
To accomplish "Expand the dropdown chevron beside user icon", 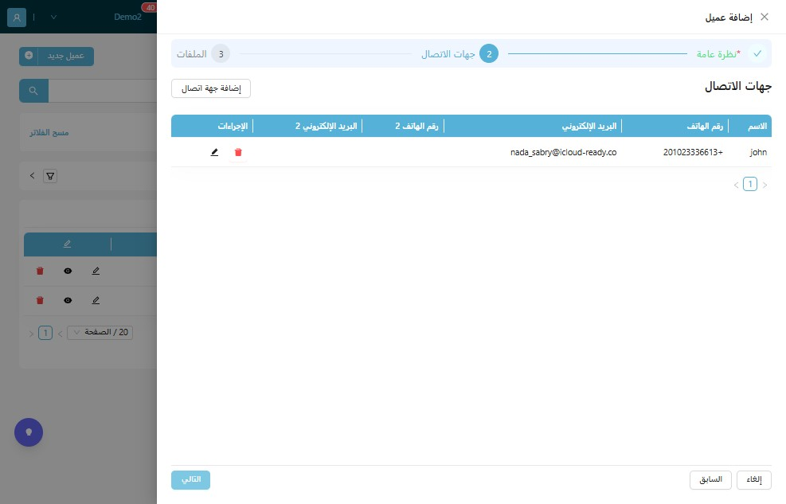I will tap(53, 18).
